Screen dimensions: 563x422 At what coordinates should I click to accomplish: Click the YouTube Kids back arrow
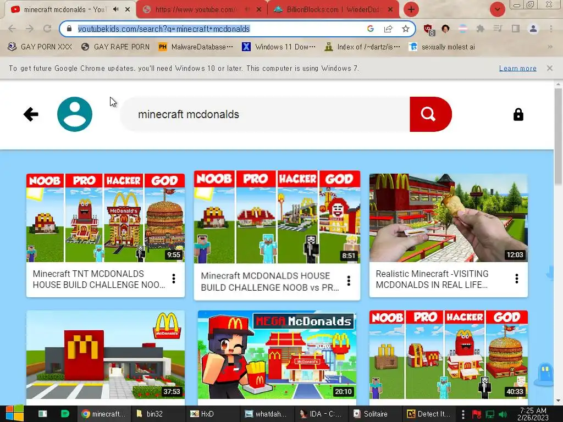pyautogui.click(x=31, y=114)
